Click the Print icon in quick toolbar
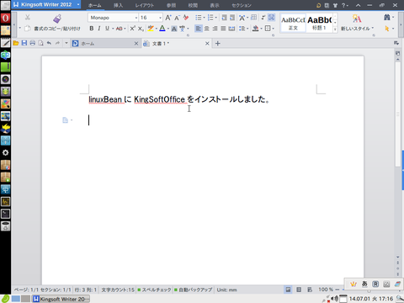 (x=33, y=43)
